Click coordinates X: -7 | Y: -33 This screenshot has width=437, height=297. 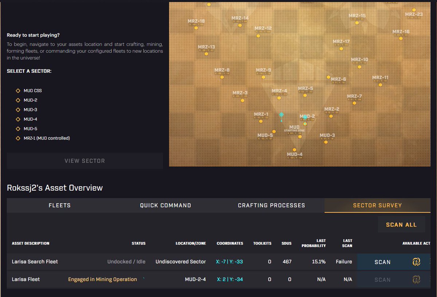229,262
